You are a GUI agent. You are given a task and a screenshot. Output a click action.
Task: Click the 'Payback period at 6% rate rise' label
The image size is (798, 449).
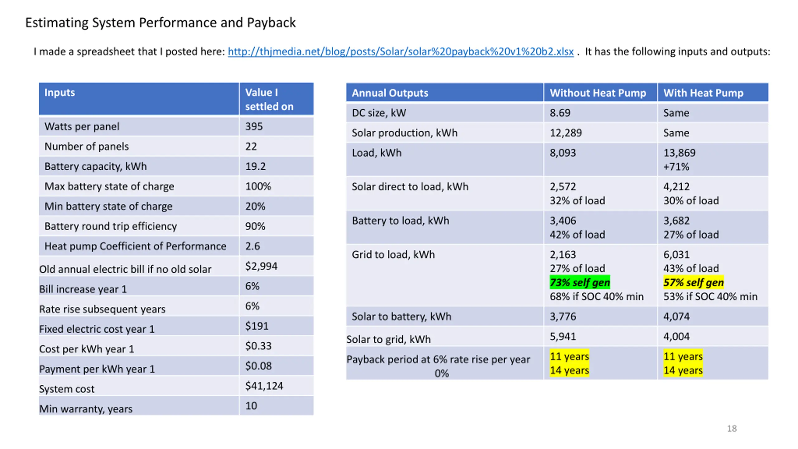(x=438, y=360)
